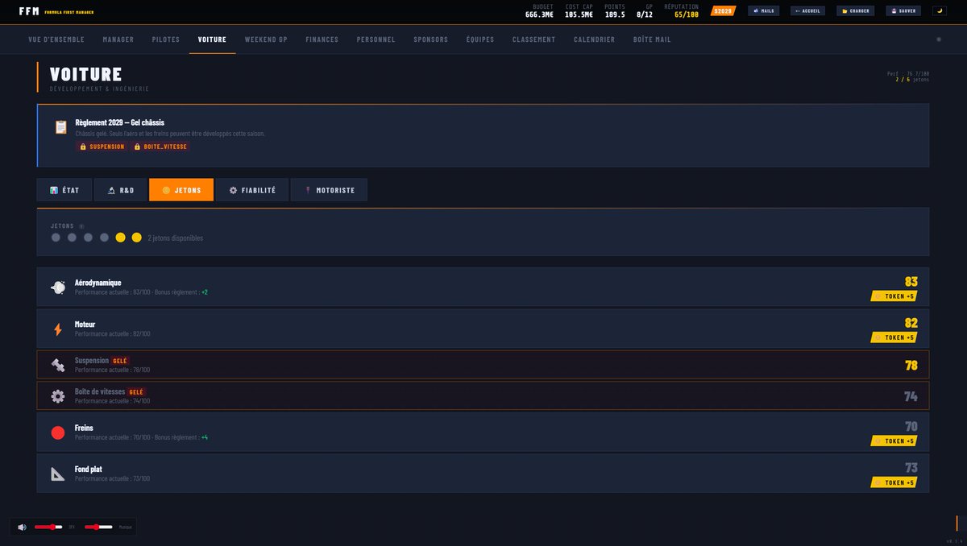Select the Voiture menu item
967x546 pixels.
coord(213,39)
